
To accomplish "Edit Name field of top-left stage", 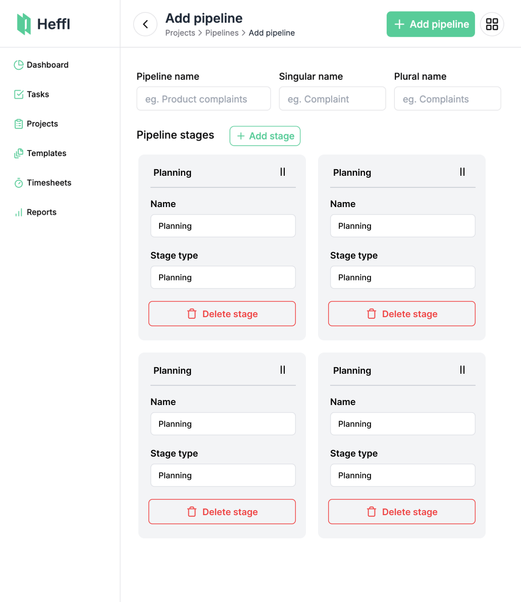I will (x=223, y=226).
